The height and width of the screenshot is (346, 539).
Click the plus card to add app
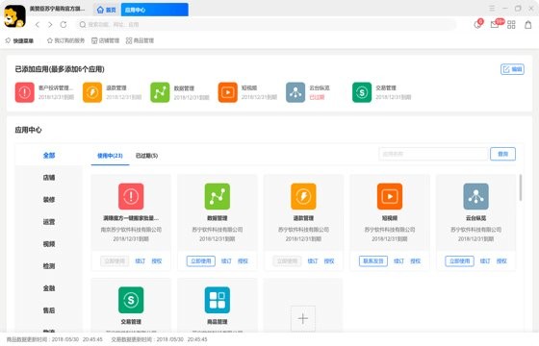click(x=303, y=318)
